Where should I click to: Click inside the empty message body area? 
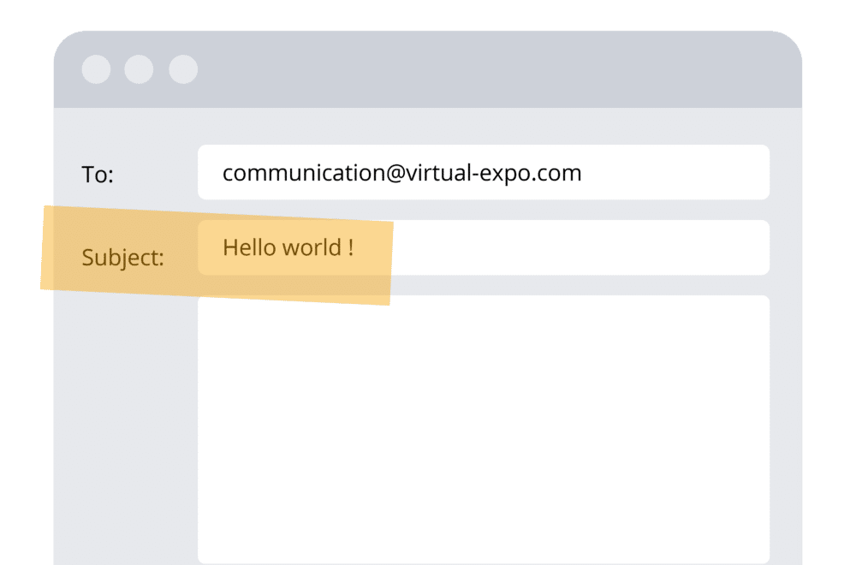click(x=484, y=428)
